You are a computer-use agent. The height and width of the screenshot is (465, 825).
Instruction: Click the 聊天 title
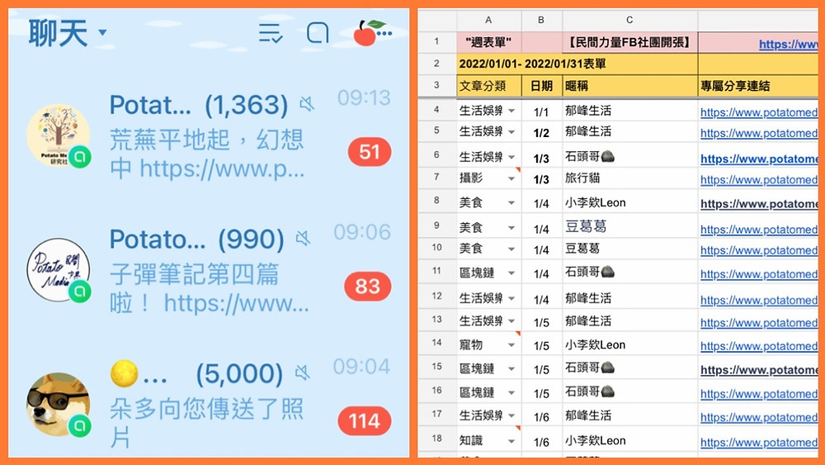coord(58,33)
